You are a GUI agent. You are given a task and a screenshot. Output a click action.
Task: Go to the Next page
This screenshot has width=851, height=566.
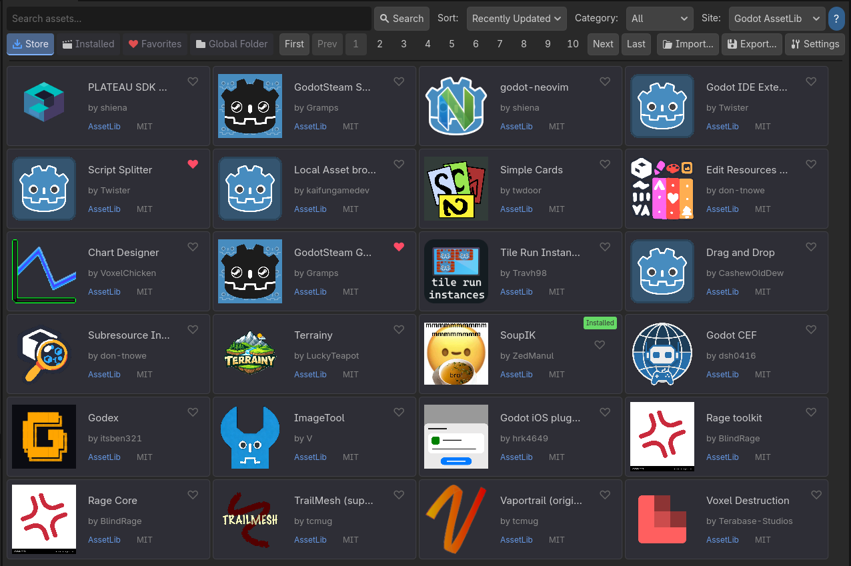coord(603,44)
